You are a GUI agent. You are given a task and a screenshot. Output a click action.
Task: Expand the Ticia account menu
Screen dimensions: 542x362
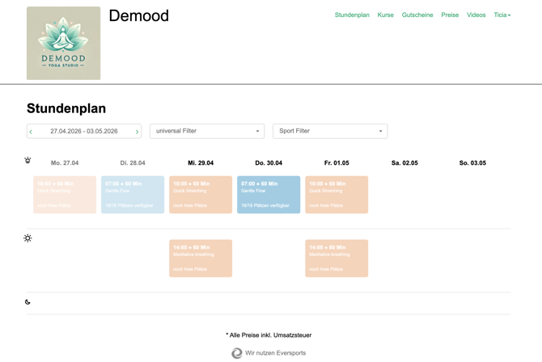click(502, 15)
